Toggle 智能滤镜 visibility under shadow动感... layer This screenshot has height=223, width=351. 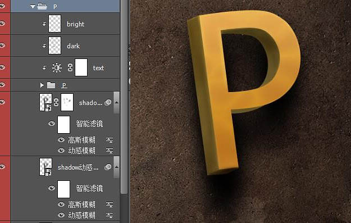tap(52, 188)
